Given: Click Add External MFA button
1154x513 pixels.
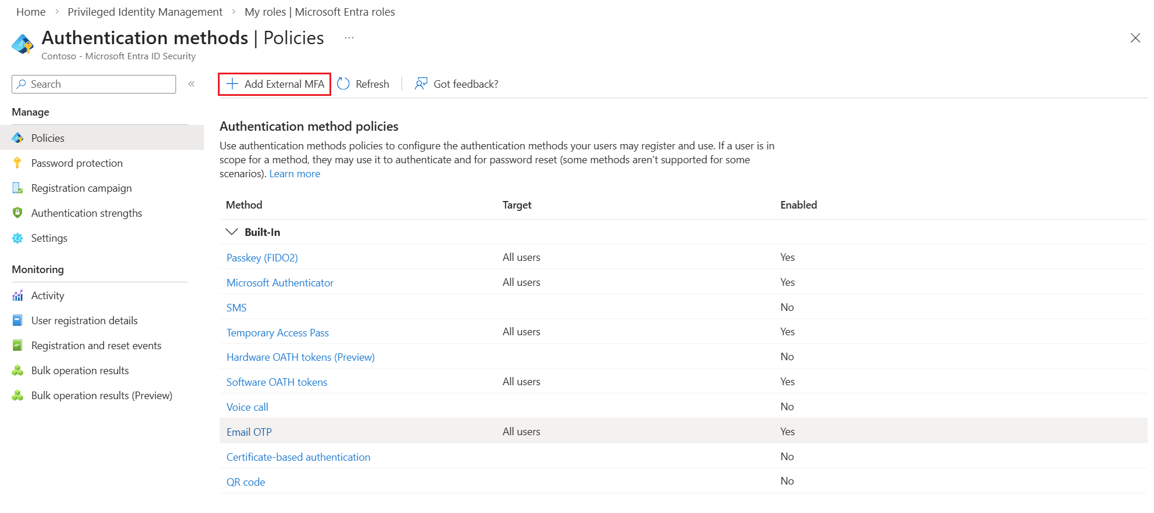Looking at the screenshot, I should (274, 84).
